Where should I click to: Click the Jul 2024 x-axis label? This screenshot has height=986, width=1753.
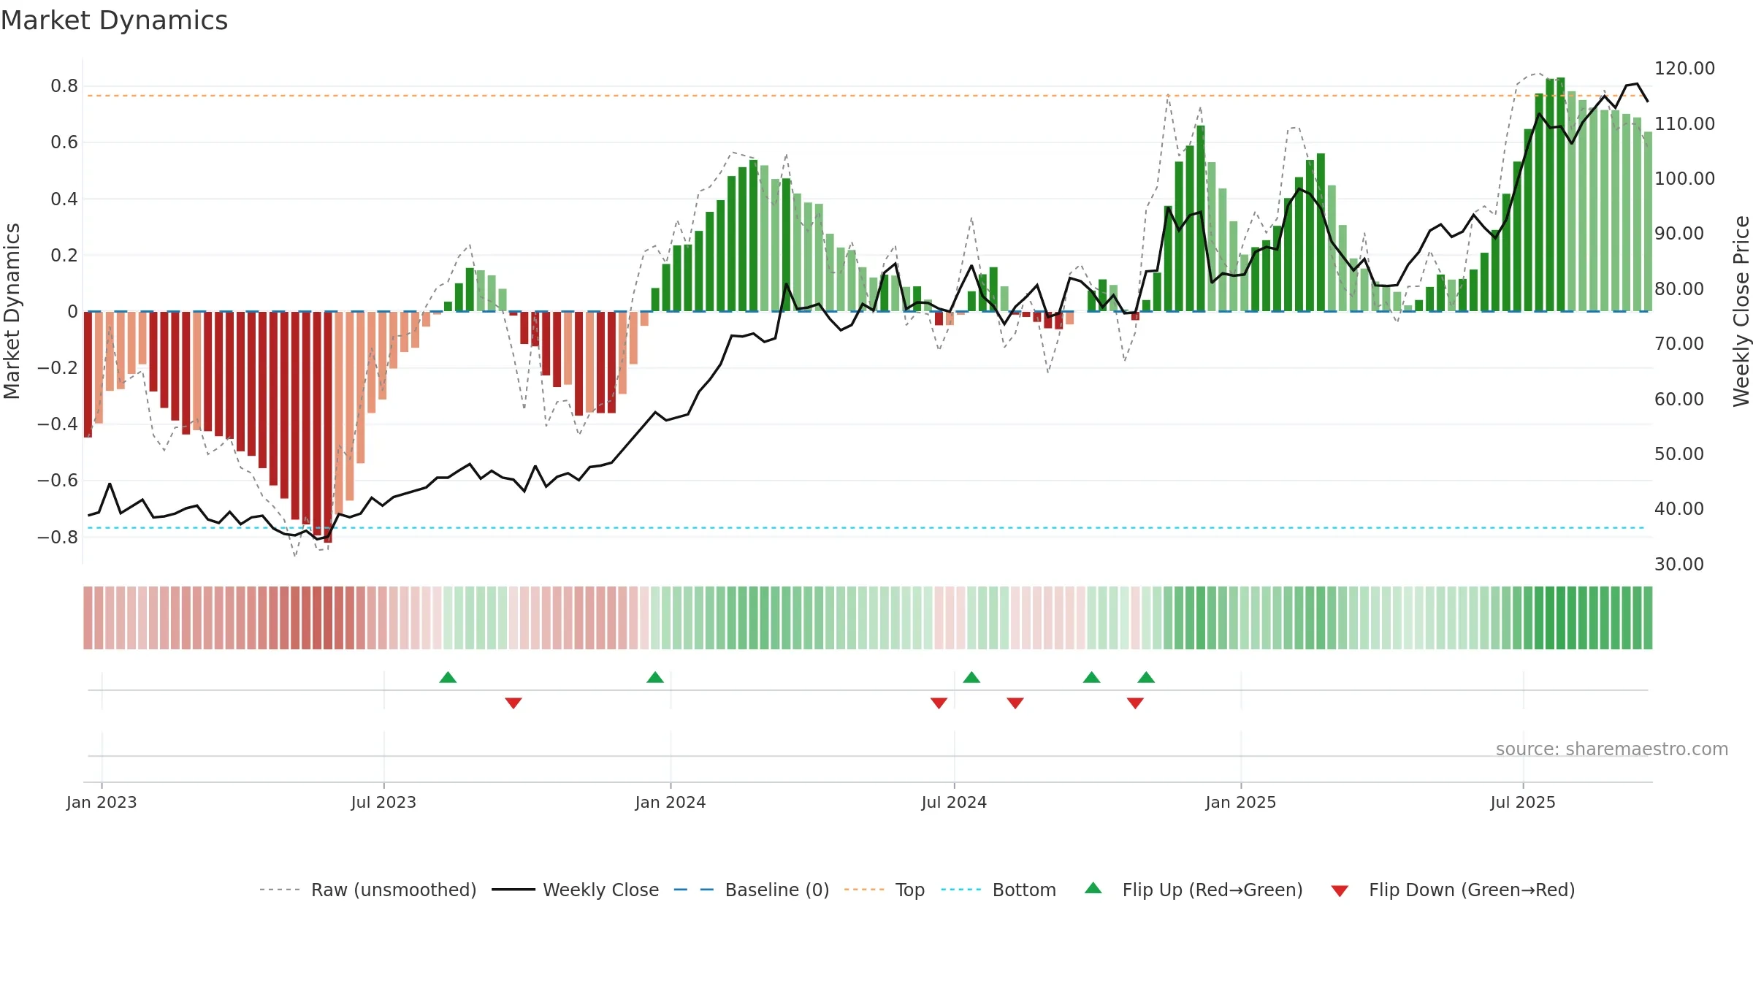pyautogui.click(x=954, y=802)
